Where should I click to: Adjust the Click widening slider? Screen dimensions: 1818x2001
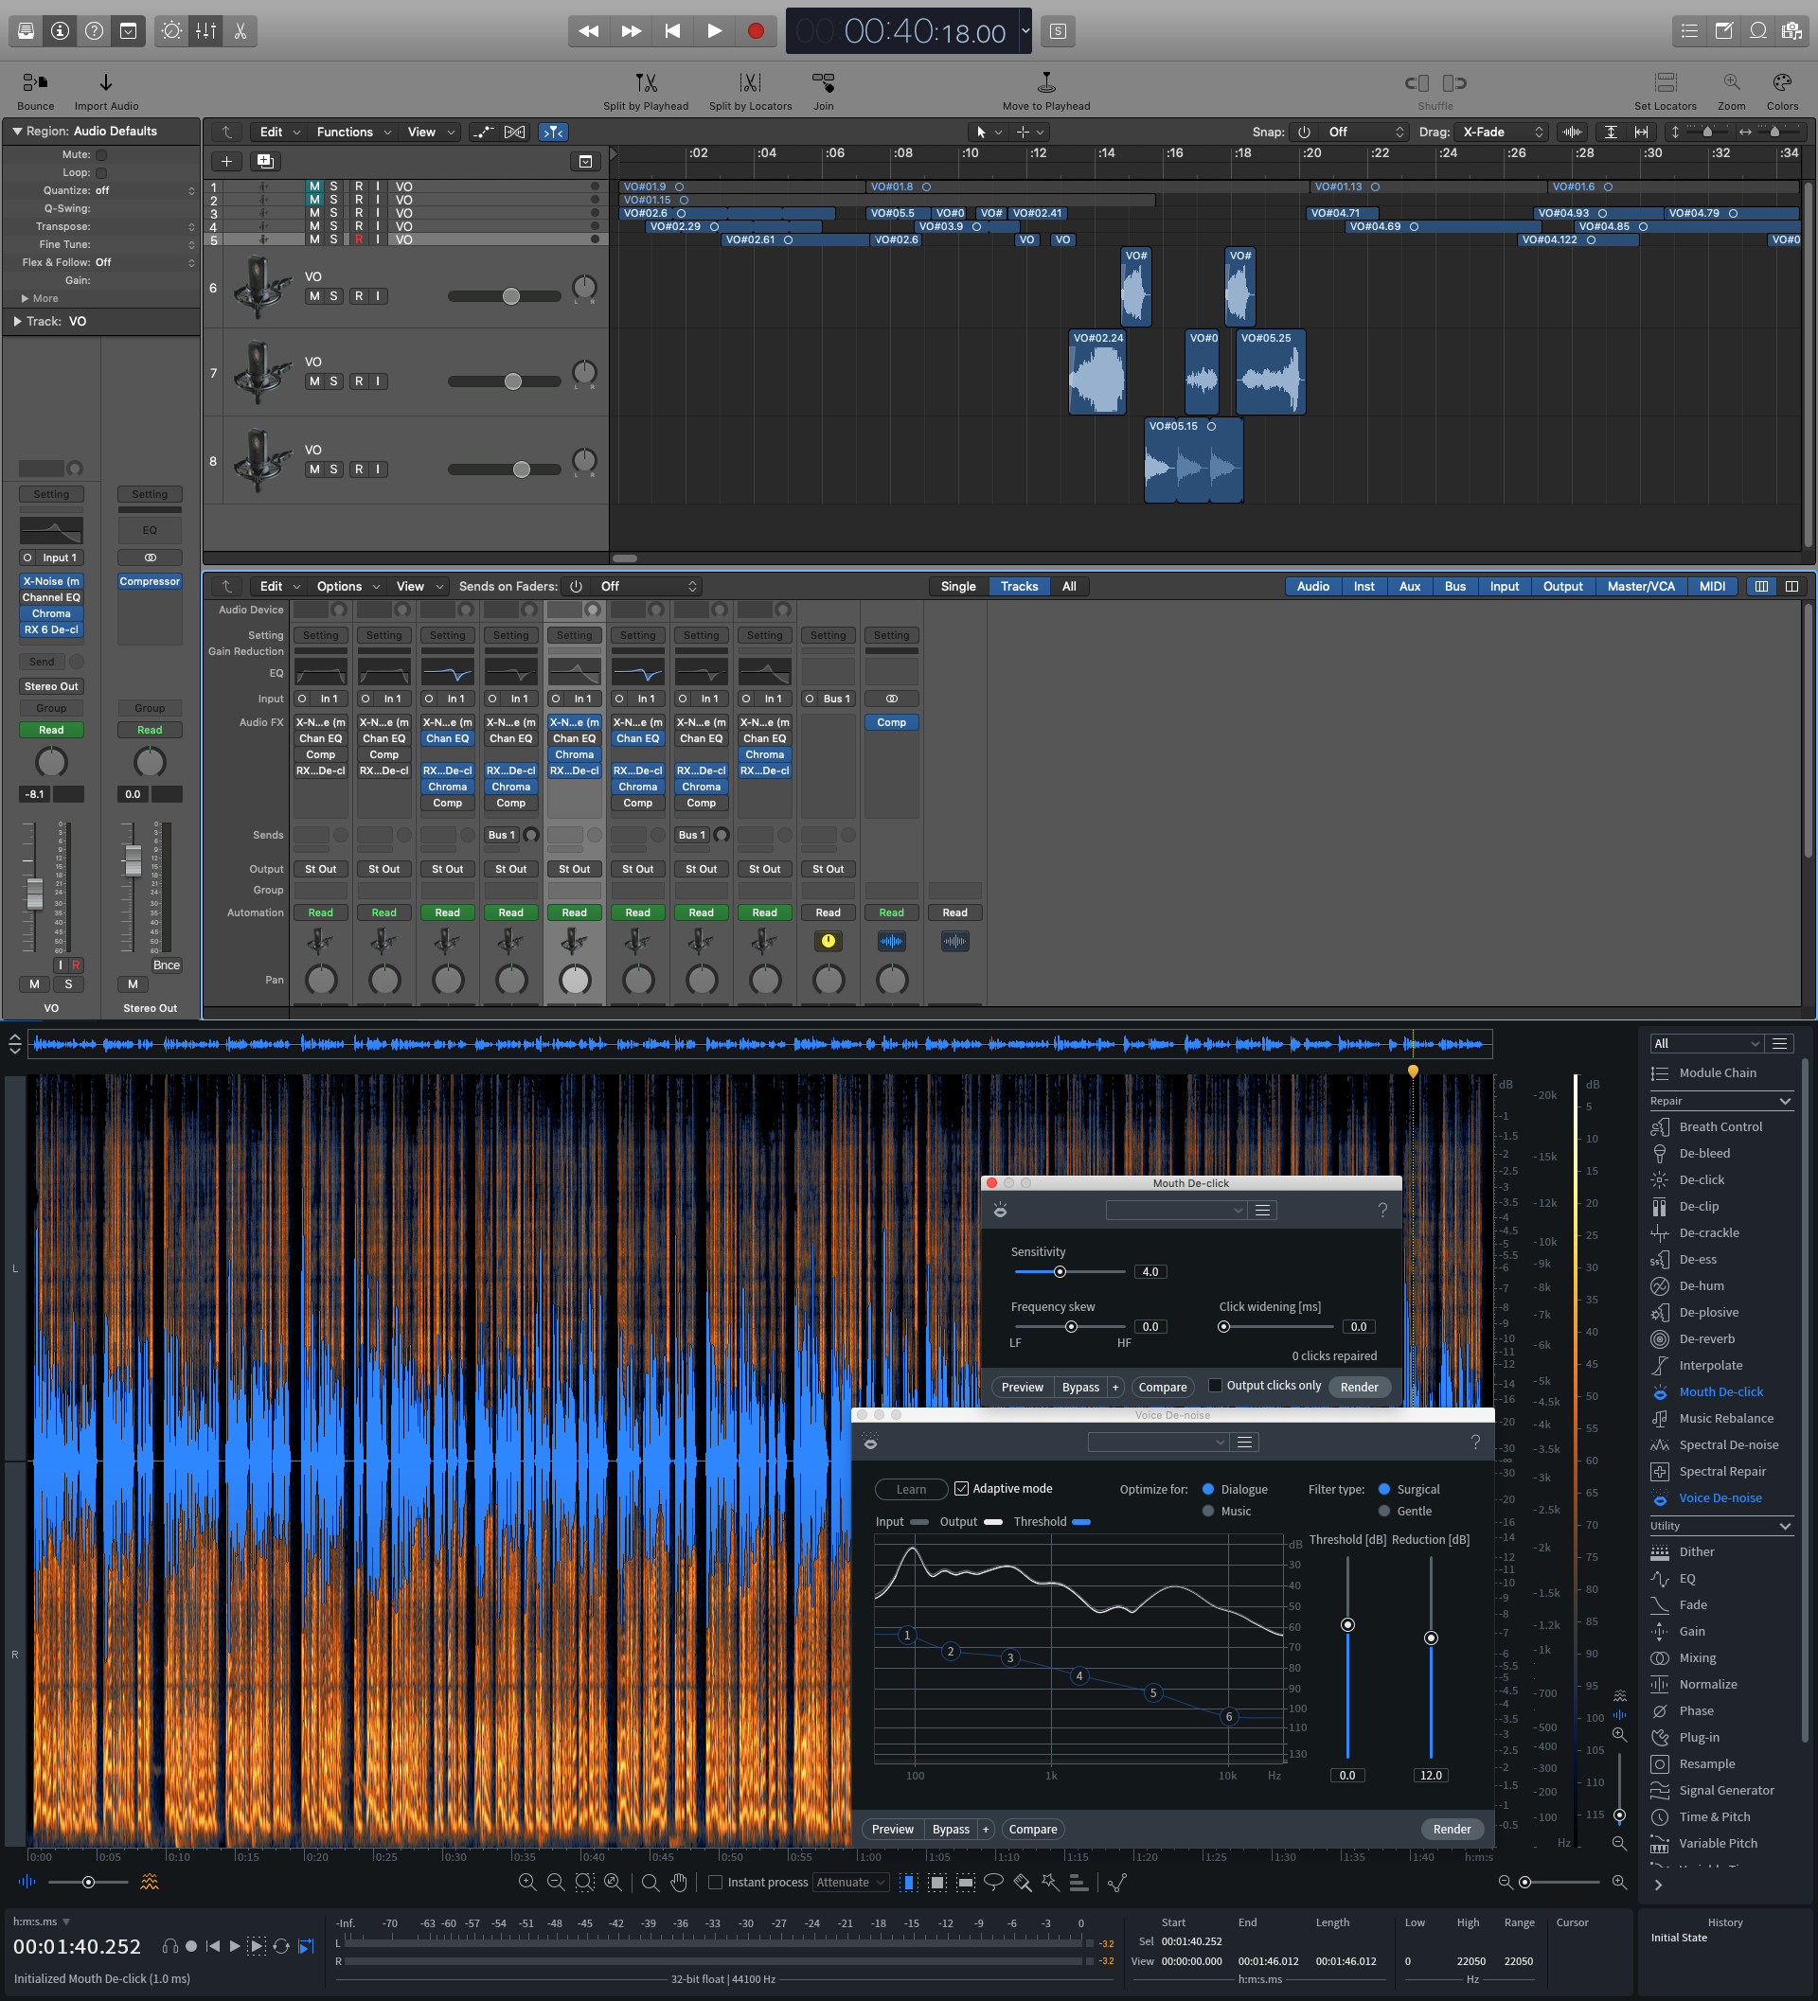pos(1224,1327)
